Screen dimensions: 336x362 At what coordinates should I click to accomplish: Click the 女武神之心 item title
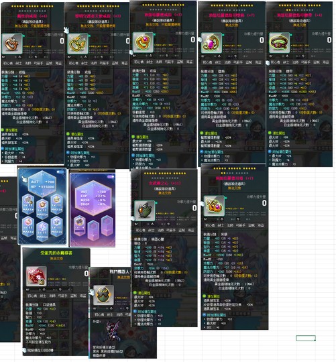(x=165, y=183)
